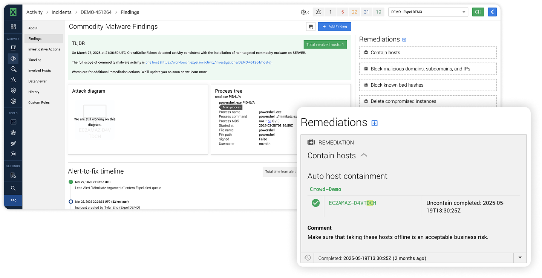The image size is (542, 278).
Task: Open the shield icon in sidebar
Action: tap(13, 90)
